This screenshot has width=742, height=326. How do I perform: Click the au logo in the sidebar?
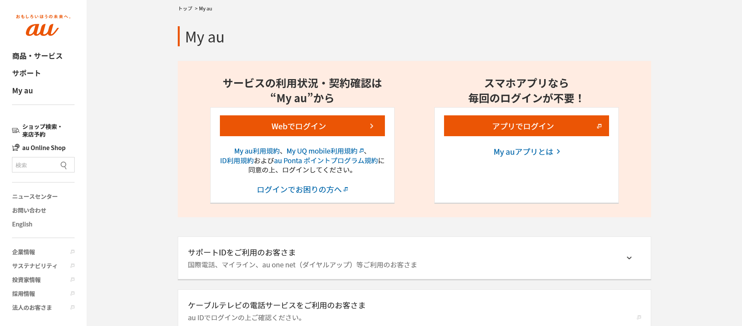[43, 25]
